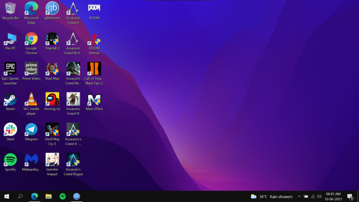Select the Titanfall 2 shortcut

52,41
